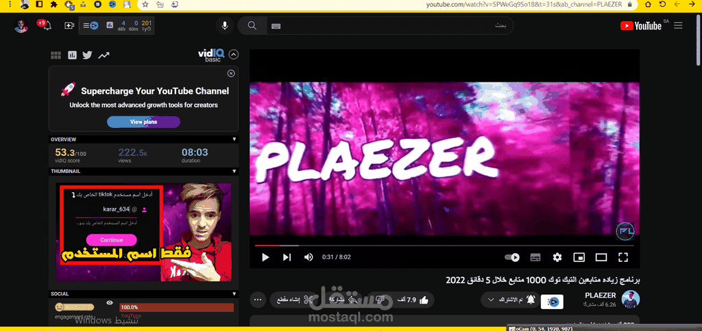The width and height of the screenshot is (702, 331).
Task: Collapse the vidIQ panel chevron
Action: (x=233, y=55)
